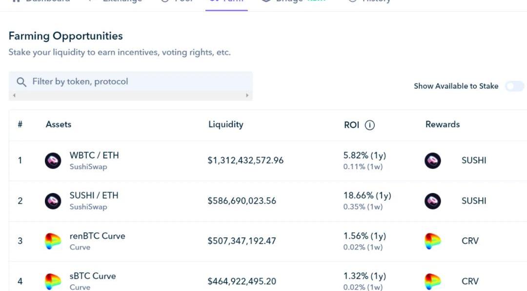Click the SUSHI reward icon in WBTC / ETH row
Screen dimensions: 527x291
(x=433, y=160)
